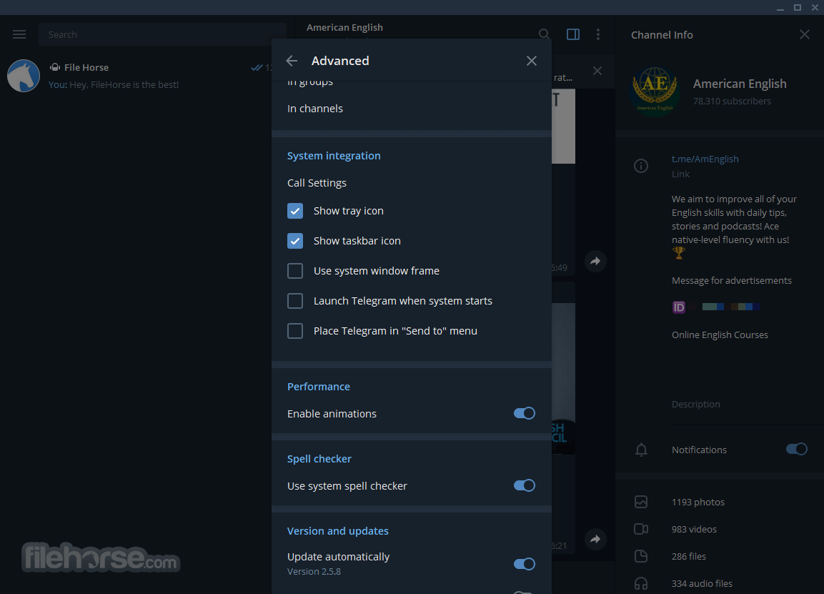Check Place Telegram in Send to menu
Screen dimensions: 824x594
click(x=295, y=331)
